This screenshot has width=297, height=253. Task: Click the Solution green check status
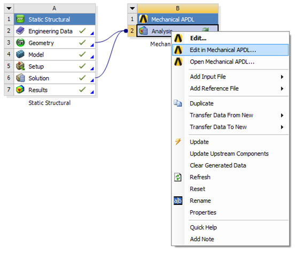point(83,78)
